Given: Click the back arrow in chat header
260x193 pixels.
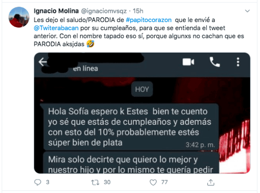Looking at the screenshot, I should [43, 62].
